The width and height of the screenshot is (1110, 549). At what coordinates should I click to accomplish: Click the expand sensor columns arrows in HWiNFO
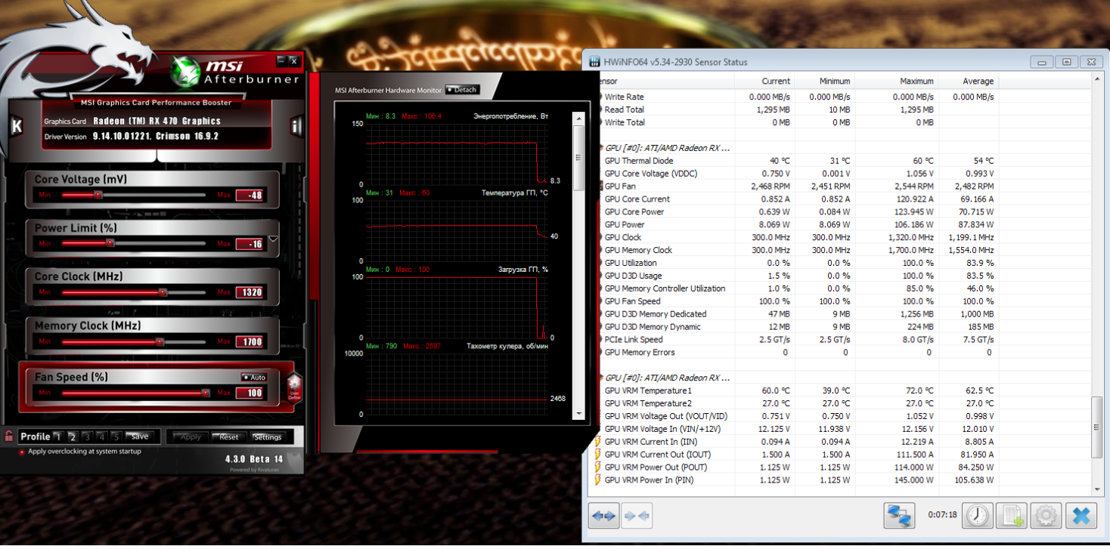coord(603,516)
